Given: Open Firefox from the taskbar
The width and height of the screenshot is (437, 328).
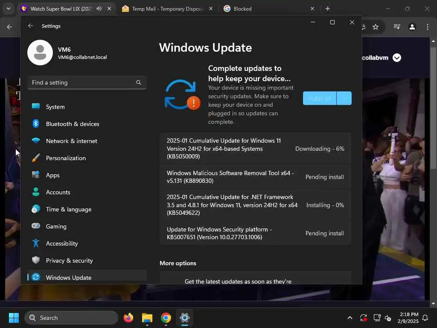Looking at the screenshot, I should (128, 318).
